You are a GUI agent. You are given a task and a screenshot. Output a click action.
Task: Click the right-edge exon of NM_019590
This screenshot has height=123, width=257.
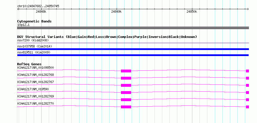click(247, 93)
